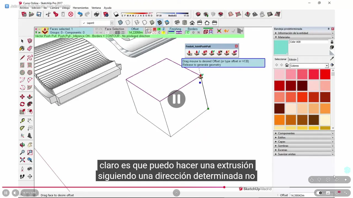Open the Layer0 layer dropdown
353x198 pixels.
coord(112,23)
